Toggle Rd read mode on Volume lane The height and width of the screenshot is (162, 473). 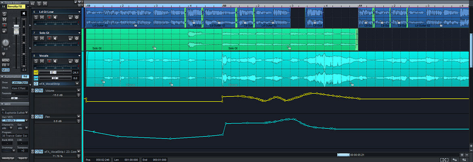[x=41, y=90]
